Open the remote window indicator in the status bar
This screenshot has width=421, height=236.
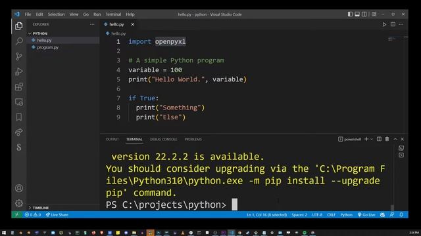tap(16, 214)
